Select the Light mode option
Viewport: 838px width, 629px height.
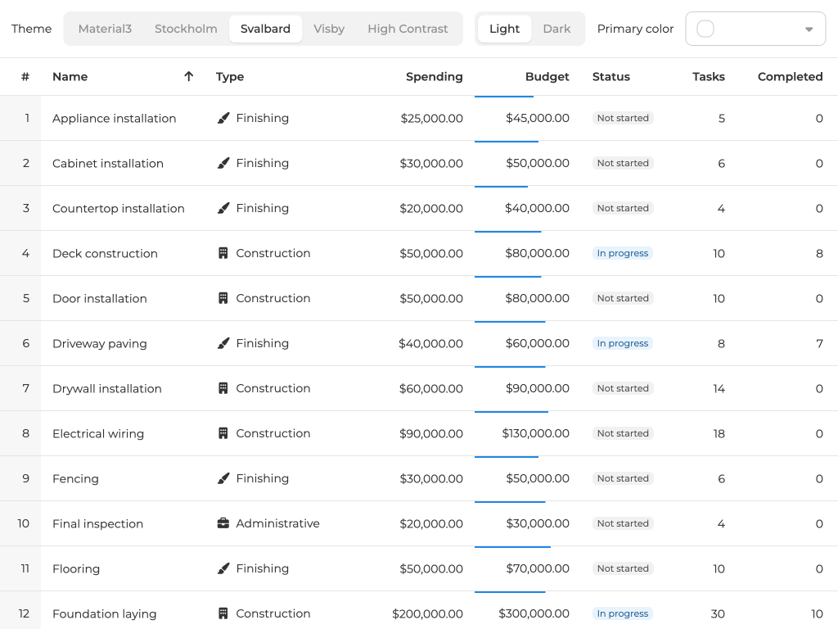click(x=504, y=29)
